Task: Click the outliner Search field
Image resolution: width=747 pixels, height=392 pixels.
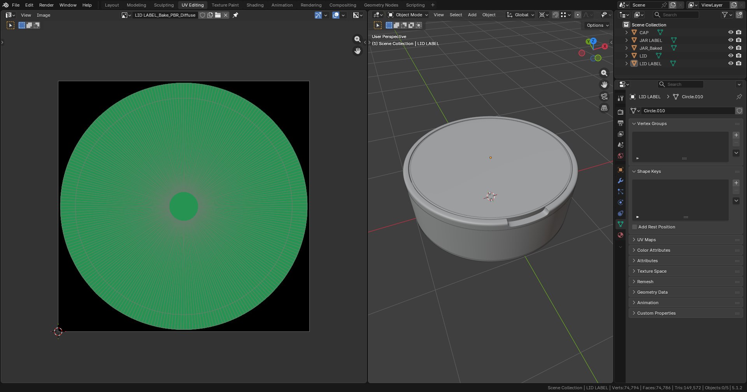Action: point(676,15)
